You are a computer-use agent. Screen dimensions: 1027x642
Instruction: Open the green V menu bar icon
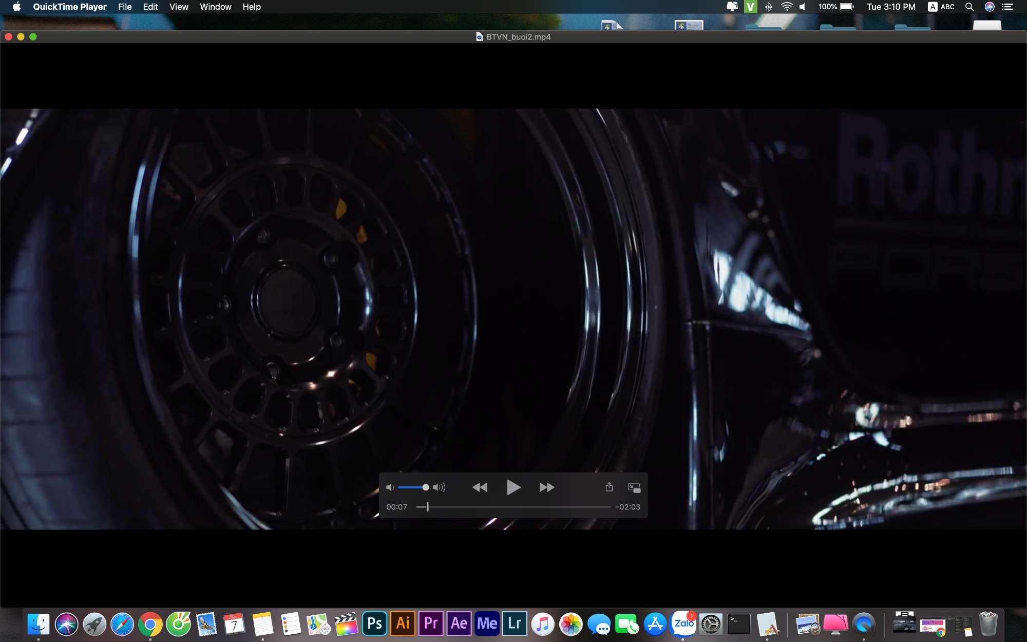click(x=750, y=7)
